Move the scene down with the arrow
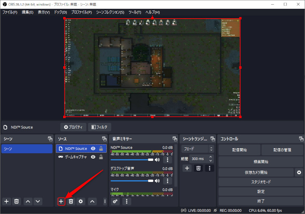 pyautogui.click(x=38, y=201)
